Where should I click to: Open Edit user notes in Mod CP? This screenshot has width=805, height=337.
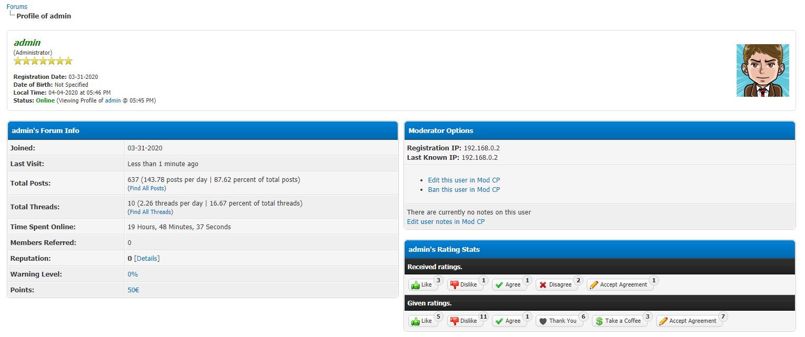(x=446, y=222)
